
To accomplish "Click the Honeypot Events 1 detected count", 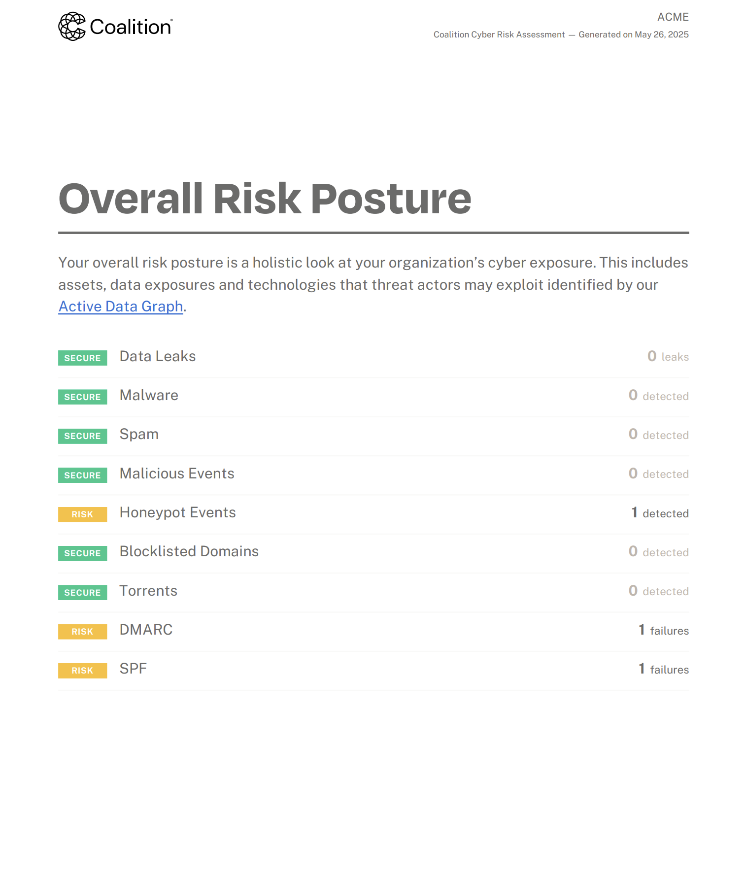I will (x=660, y=513).
